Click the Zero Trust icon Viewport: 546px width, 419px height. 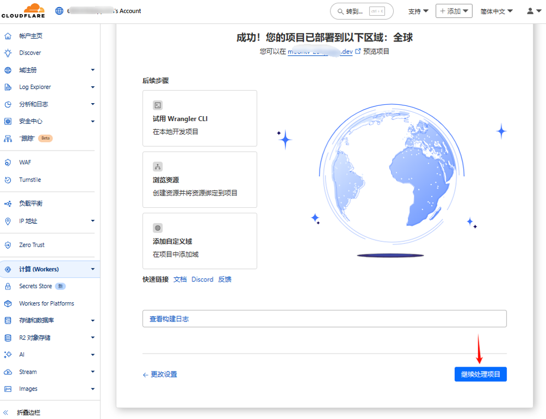click(8, 245)
